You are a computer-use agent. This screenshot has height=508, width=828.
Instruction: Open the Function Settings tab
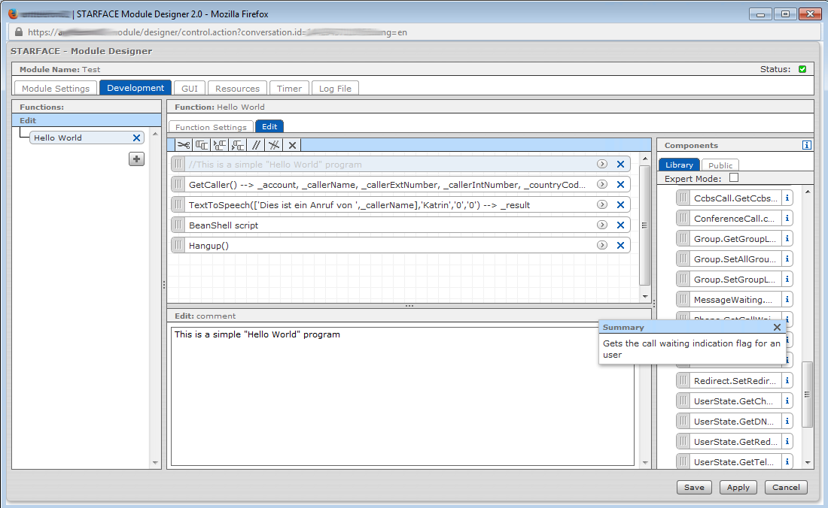point(211,127)
